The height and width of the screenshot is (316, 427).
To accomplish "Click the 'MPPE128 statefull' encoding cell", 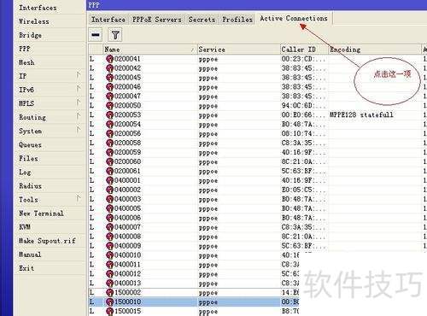I will coord(361,114).
